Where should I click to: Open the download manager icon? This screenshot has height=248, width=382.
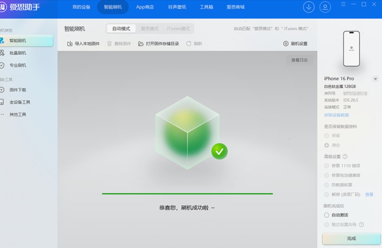(x=308, y=7)
